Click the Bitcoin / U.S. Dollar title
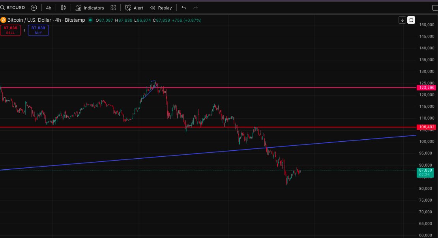This screenshot has width=438, height=238. click(29, 20)
